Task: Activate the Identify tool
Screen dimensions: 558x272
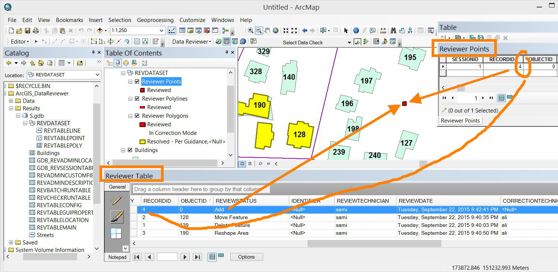Action: point(356,31)
